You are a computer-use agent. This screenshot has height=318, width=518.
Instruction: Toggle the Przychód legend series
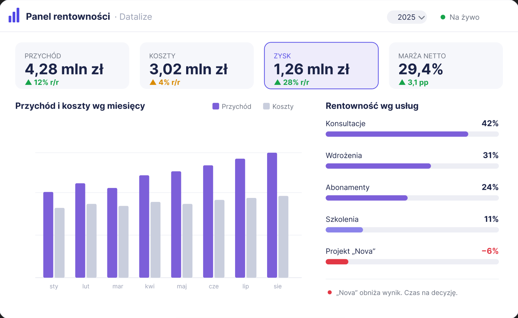pos(232,106)
